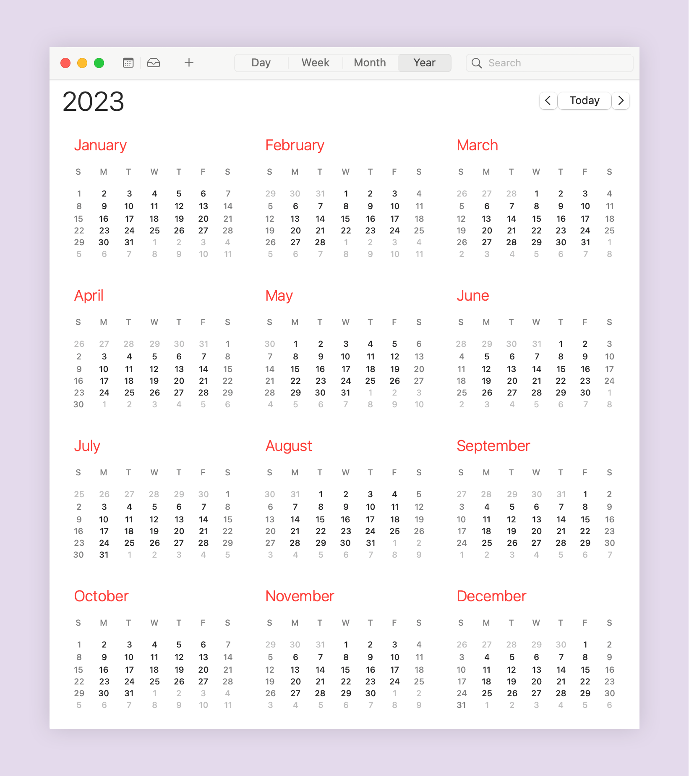Click the search magnifier icon
The width and height of the screenshot is (689, 776).
point(477,63)
